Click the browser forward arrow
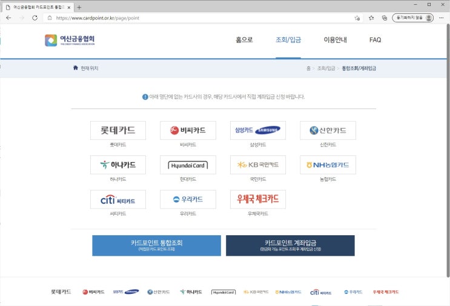This screenshot has height=306, width=450. (x=22, y=18)
